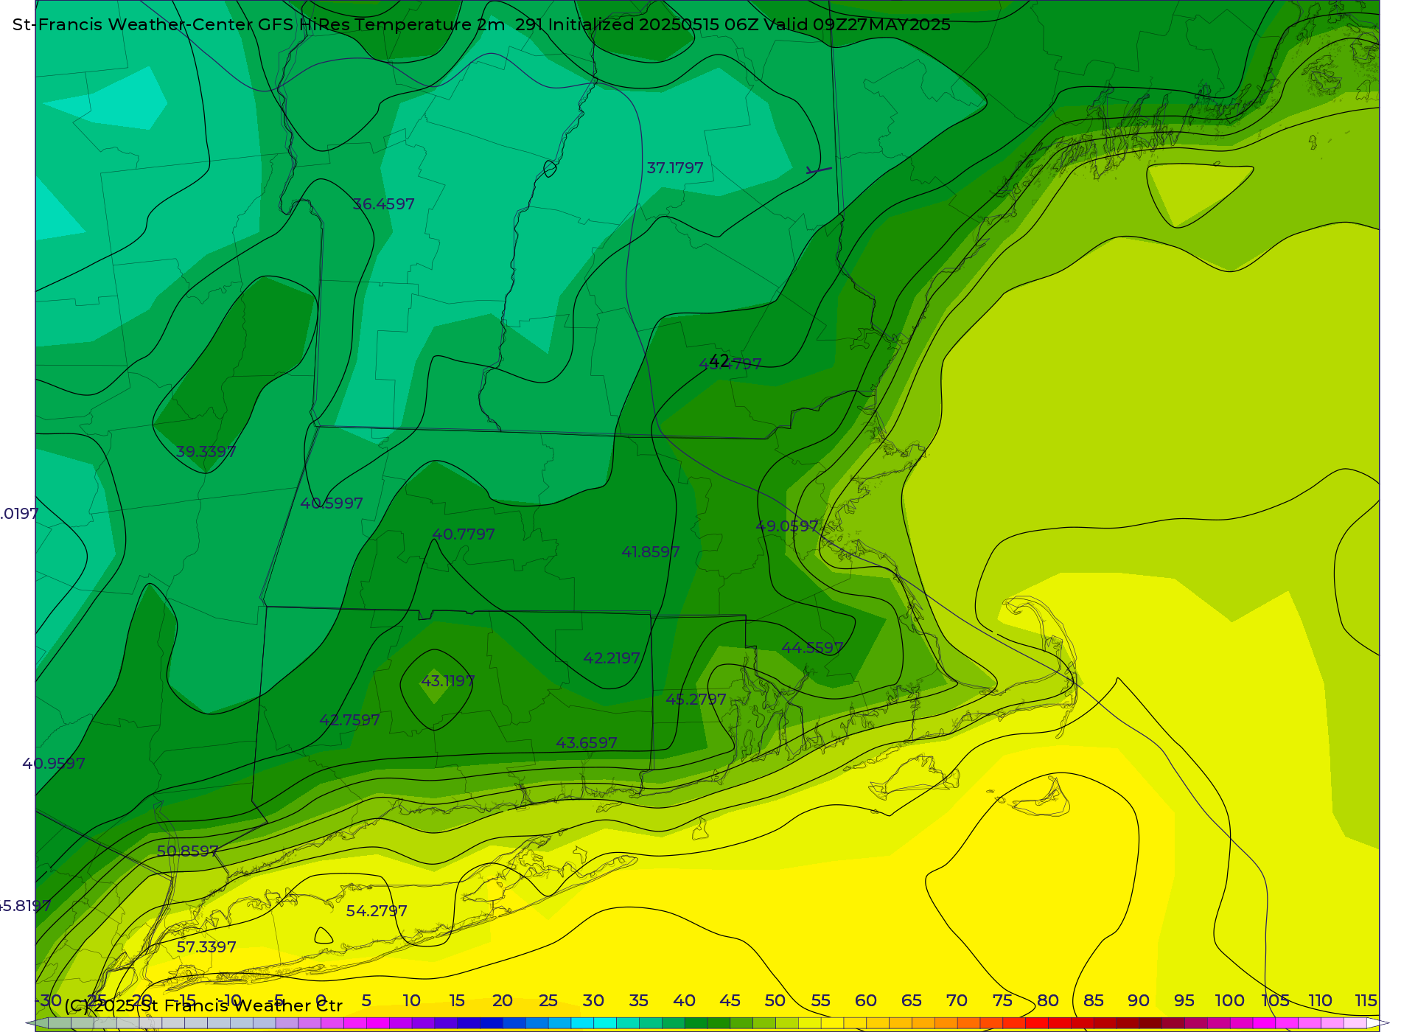This screenshot has width=1415, height=1032.
Task: Click the 40.5997 temperature reading
Action: (332, 503)
